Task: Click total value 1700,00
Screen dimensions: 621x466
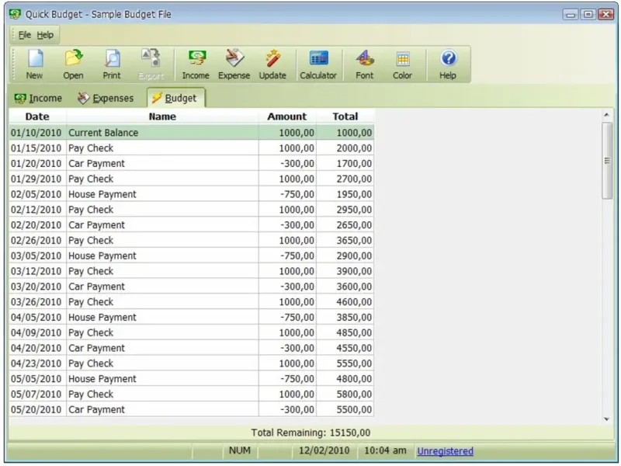Action: pos(354,164)
